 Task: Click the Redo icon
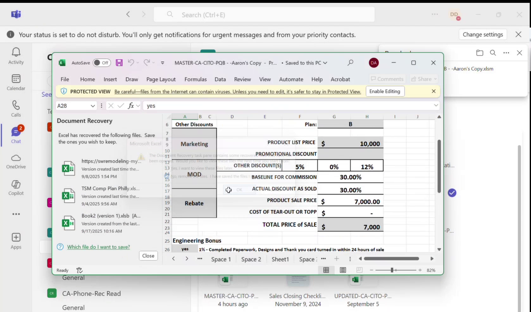(146, 63)
